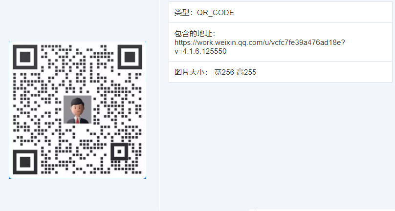Screen dimensions: 395x211
Task: Click the v=4.1.6.125550 text line
Action: 200,51
